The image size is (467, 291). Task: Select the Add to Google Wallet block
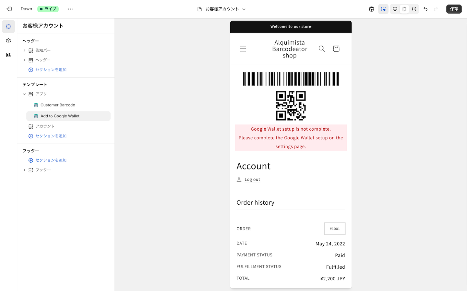(60, 116)
